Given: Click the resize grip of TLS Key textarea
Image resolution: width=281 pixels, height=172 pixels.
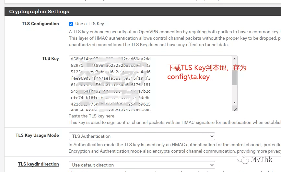Looking at the screenshot, I should click(236, 109).
